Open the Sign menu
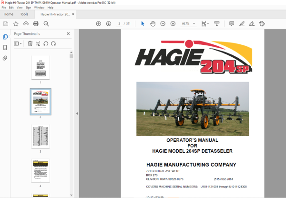286x198 pixels. click(x=28, y=8)
